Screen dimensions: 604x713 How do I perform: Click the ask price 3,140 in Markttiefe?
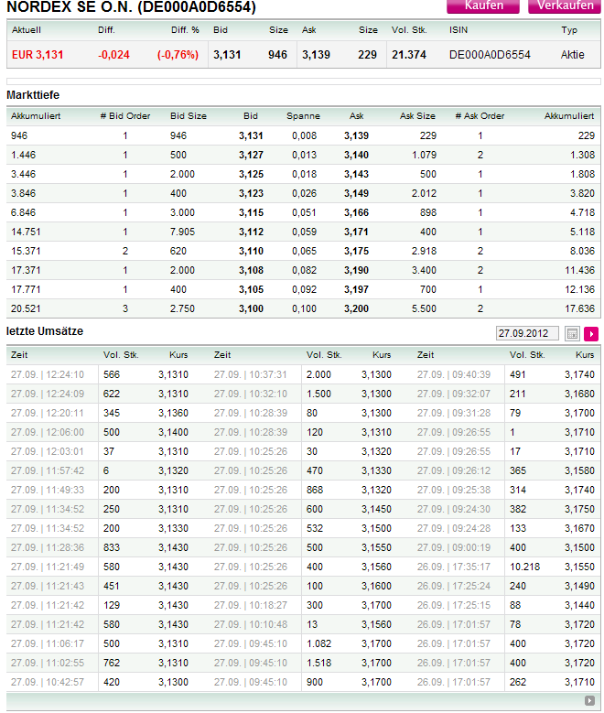[356, 155]
